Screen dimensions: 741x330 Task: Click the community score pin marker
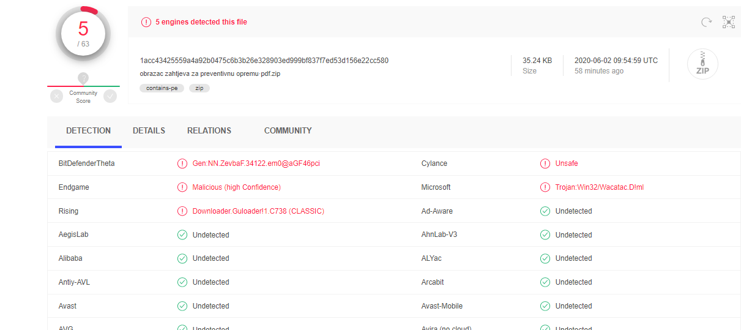(83, 78)
